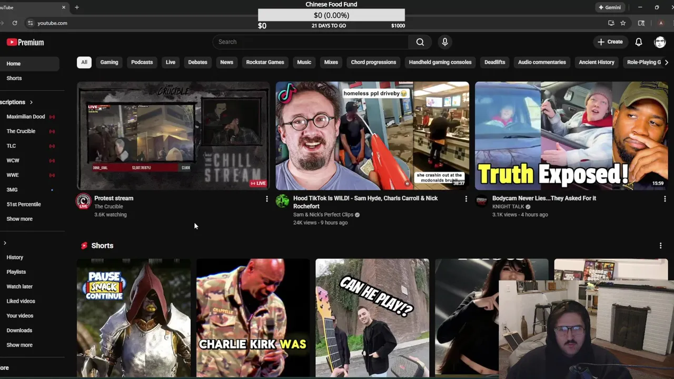674x379 pixels.
Task: Select the Chord progressions chip
Action: click(373, 62)
